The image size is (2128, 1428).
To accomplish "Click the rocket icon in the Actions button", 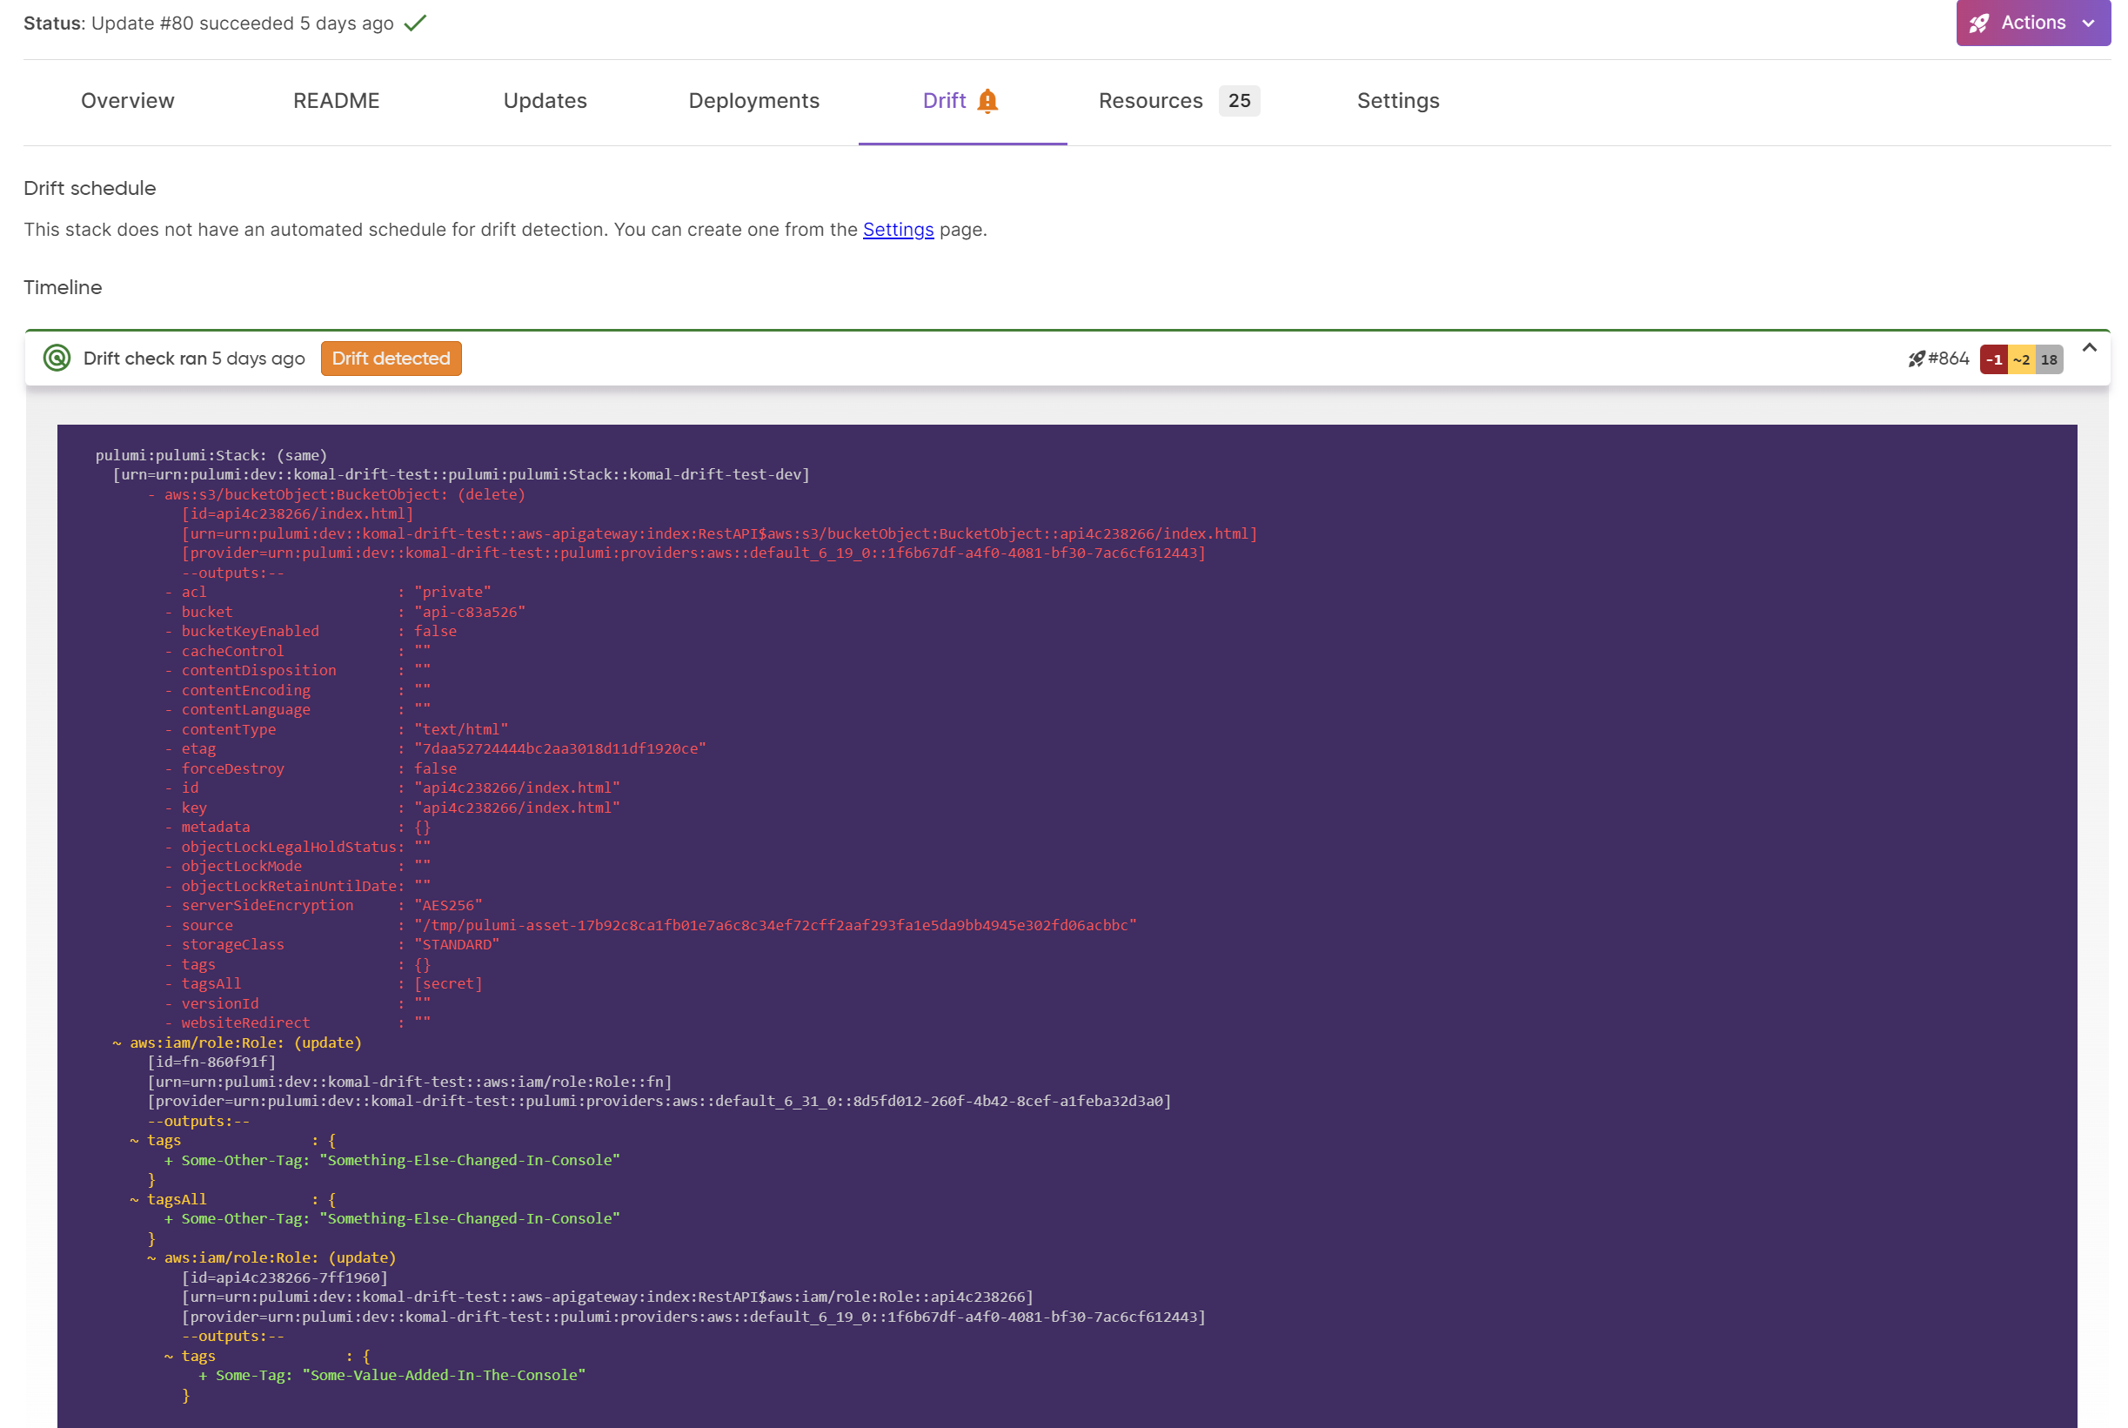I will 1979,23.
